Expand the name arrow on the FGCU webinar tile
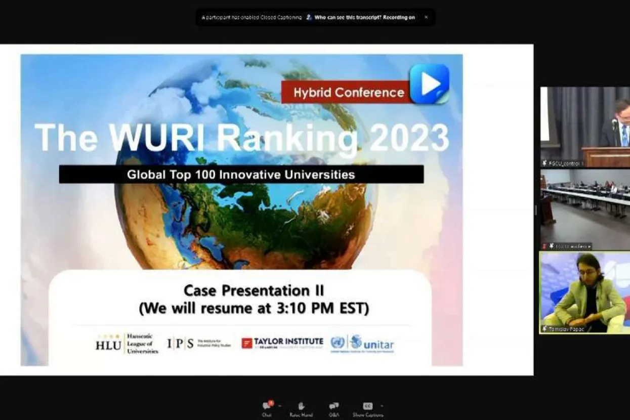630x420 pixels. 590,246
